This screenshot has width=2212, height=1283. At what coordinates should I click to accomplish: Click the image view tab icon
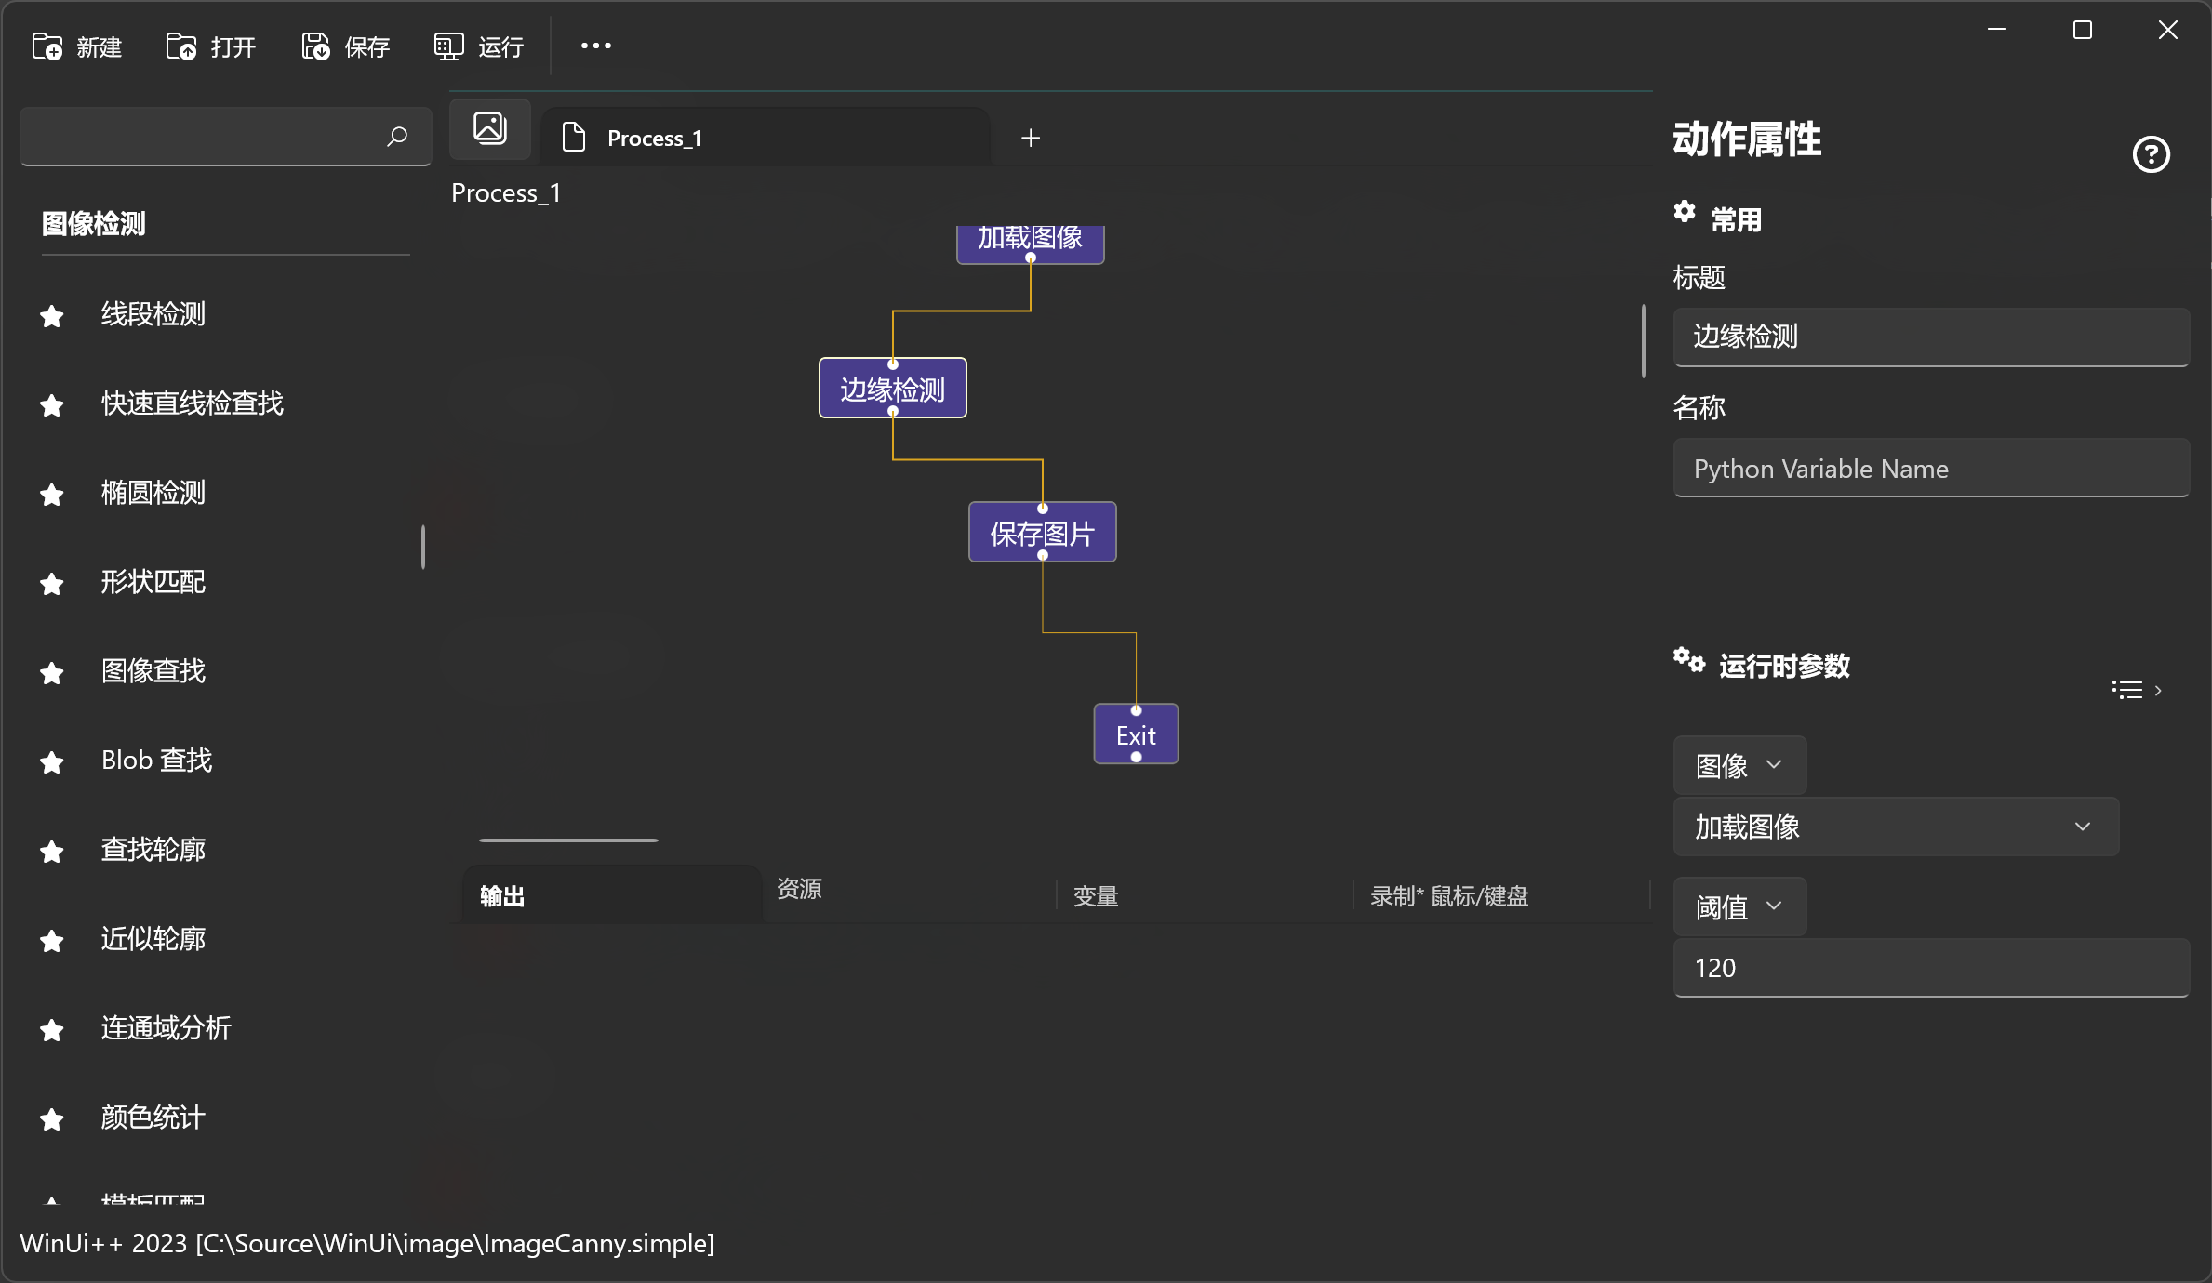(x=490, y=128)
